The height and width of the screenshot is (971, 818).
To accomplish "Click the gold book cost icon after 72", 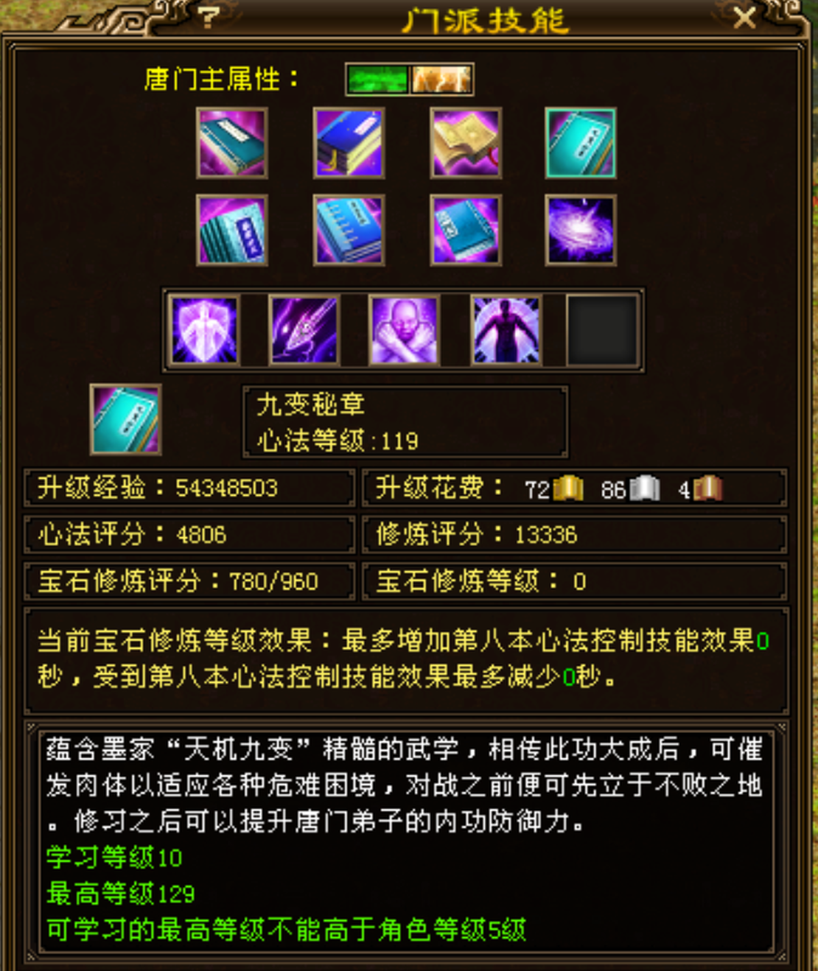I will click(x=568, y=488).
